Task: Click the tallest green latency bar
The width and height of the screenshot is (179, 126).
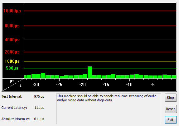Action: click(90, 72)
